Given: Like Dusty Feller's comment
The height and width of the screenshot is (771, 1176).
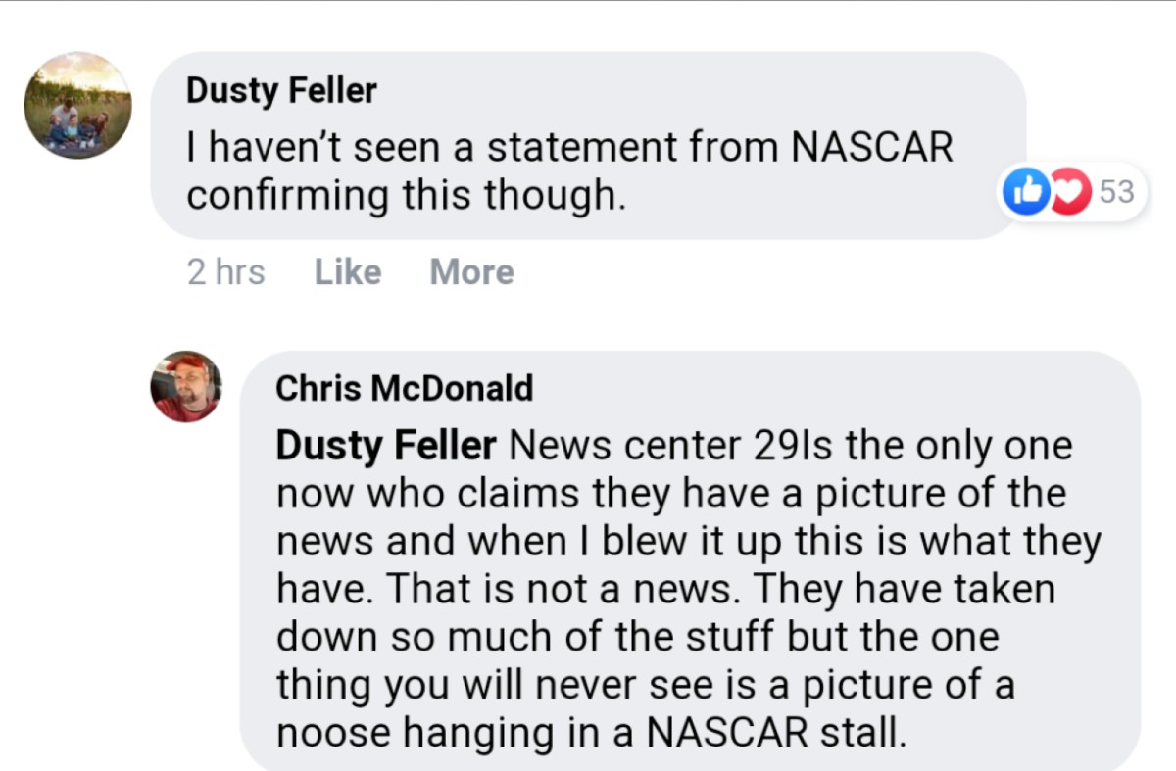Looking at the screenshot, I should click(347, 271).
